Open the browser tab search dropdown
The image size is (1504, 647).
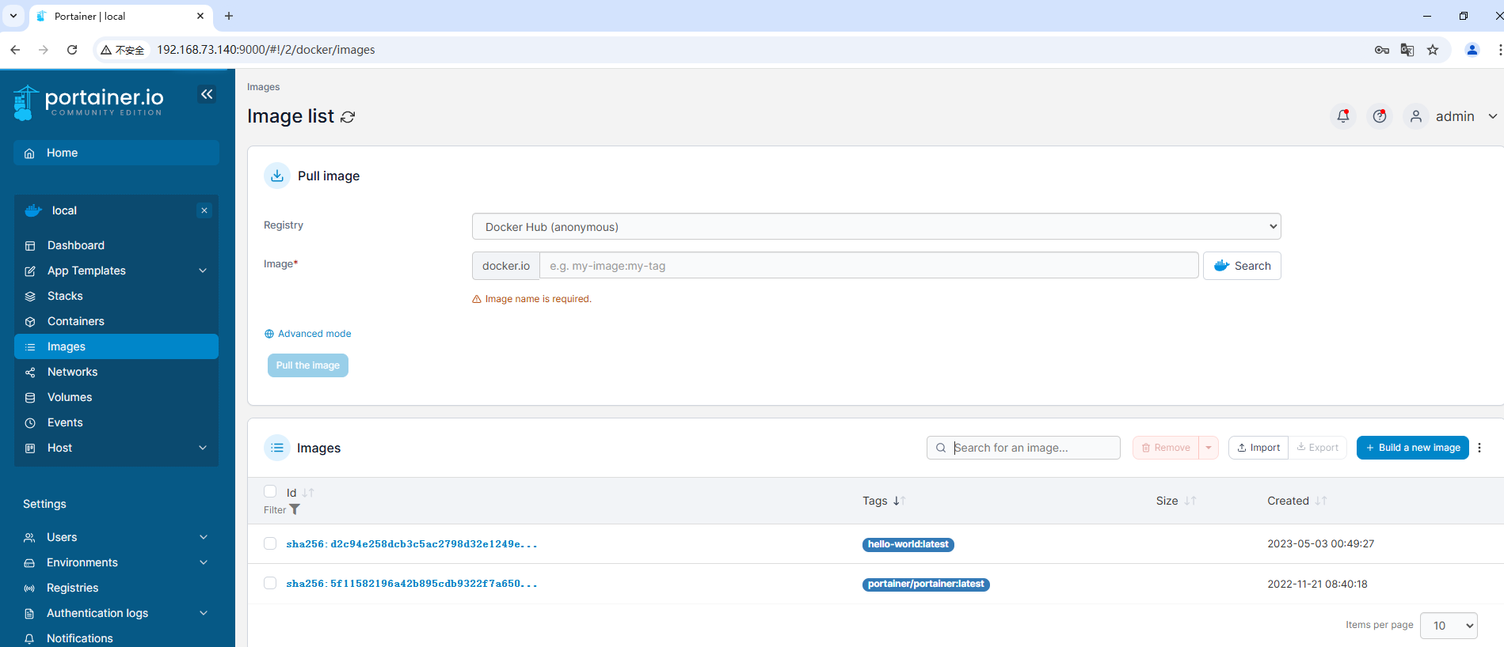(13, 16)
